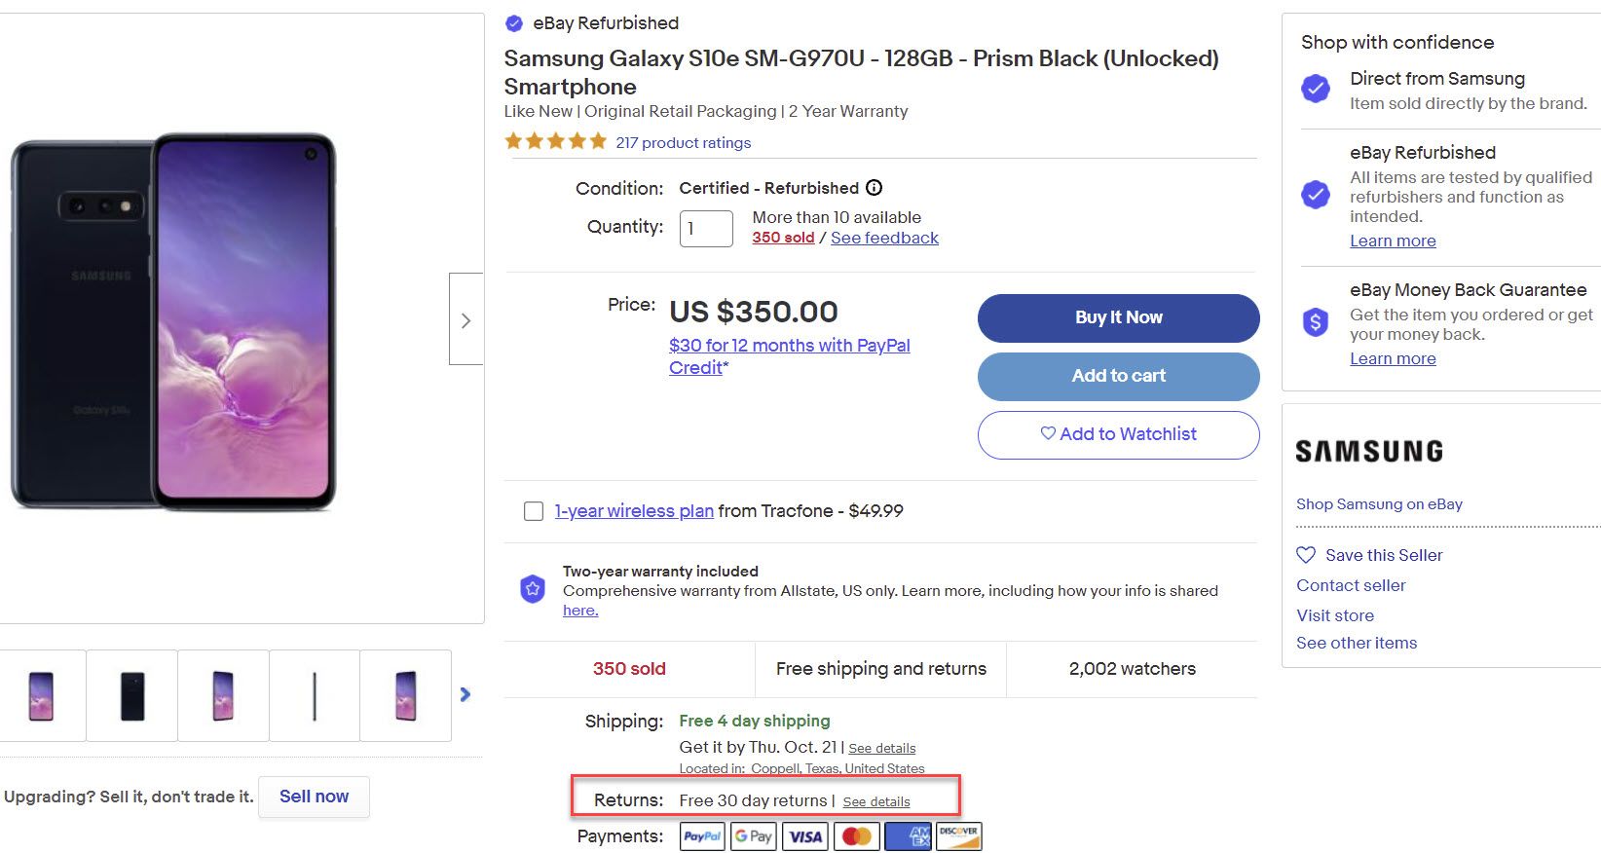Click the Google Pay payment icon
1601x853 pixels.
[x=754, y=836]
